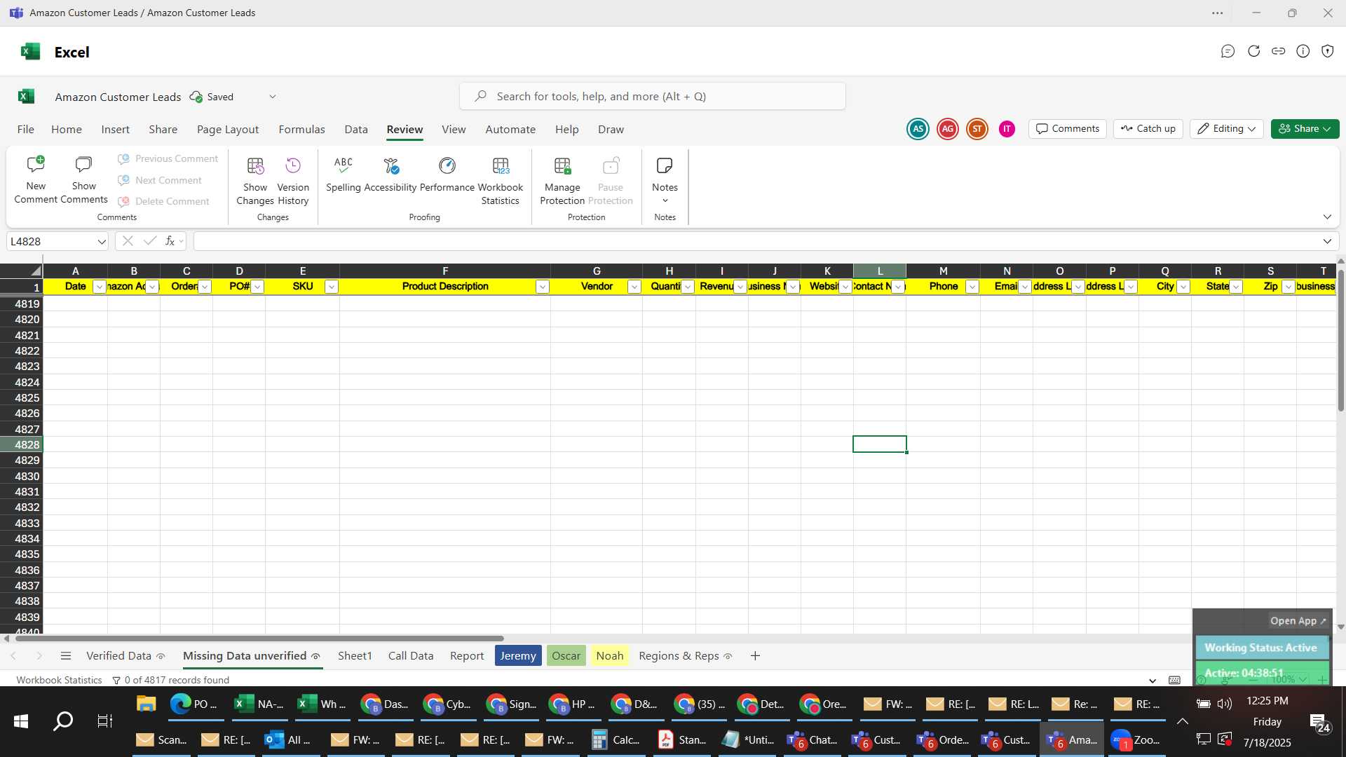Switch to the Formulas tab
Viewport: 1346px width, 757px height.
[301, 130]
